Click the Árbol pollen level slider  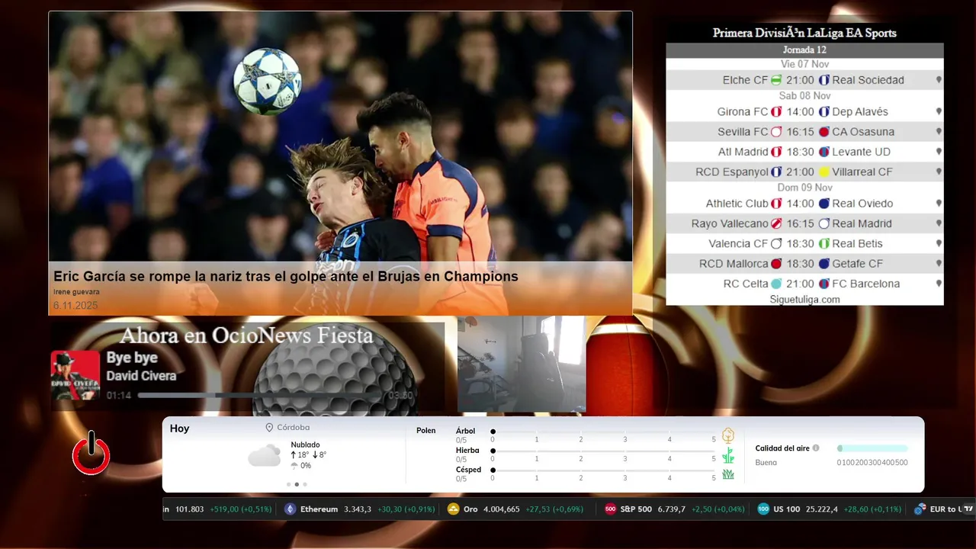(603, 432)
